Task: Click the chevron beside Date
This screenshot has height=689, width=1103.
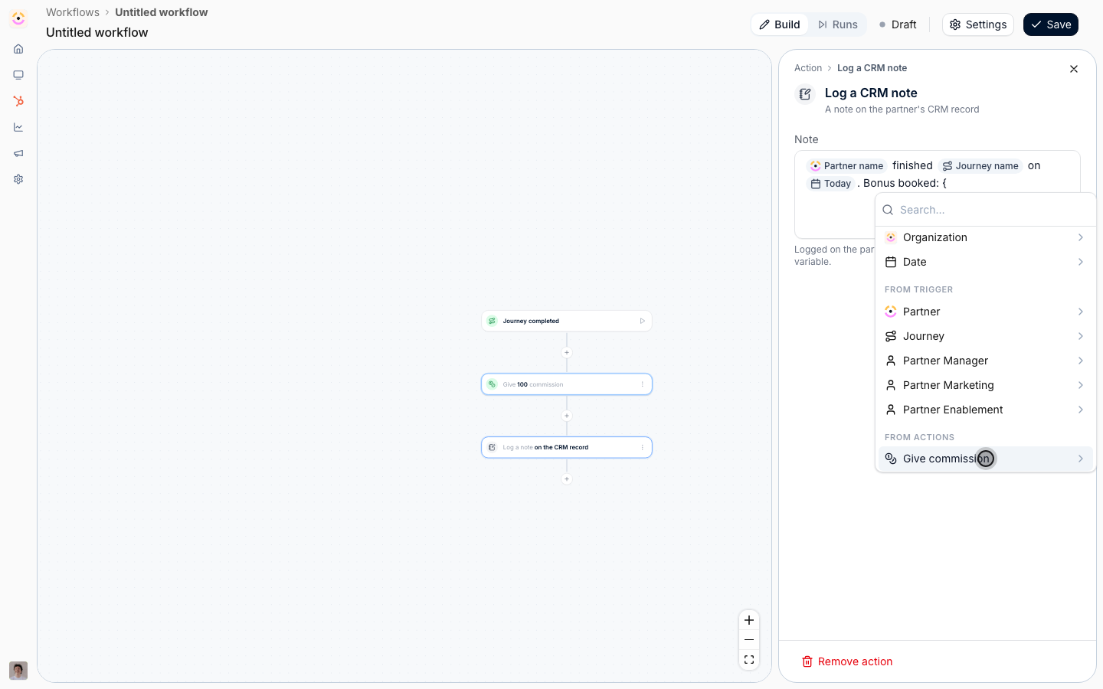Action: click(x=1081, y=262)
